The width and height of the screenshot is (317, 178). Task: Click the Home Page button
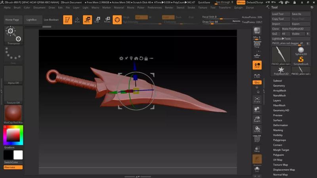click(x=12, y=20)
